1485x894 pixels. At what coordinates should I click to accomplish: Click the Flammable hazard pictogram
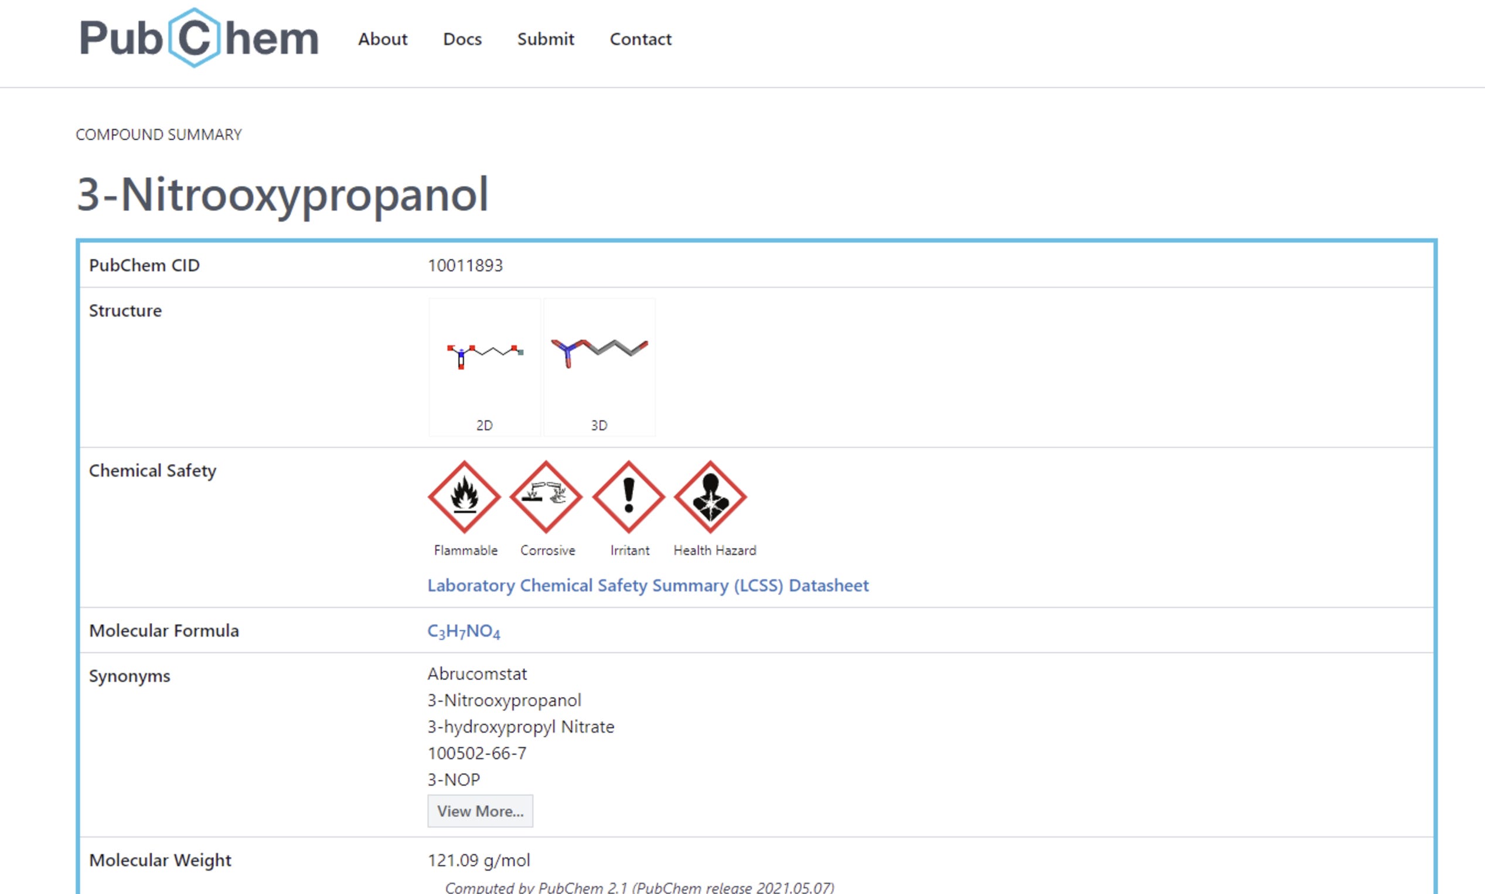[x=464, y=497]
